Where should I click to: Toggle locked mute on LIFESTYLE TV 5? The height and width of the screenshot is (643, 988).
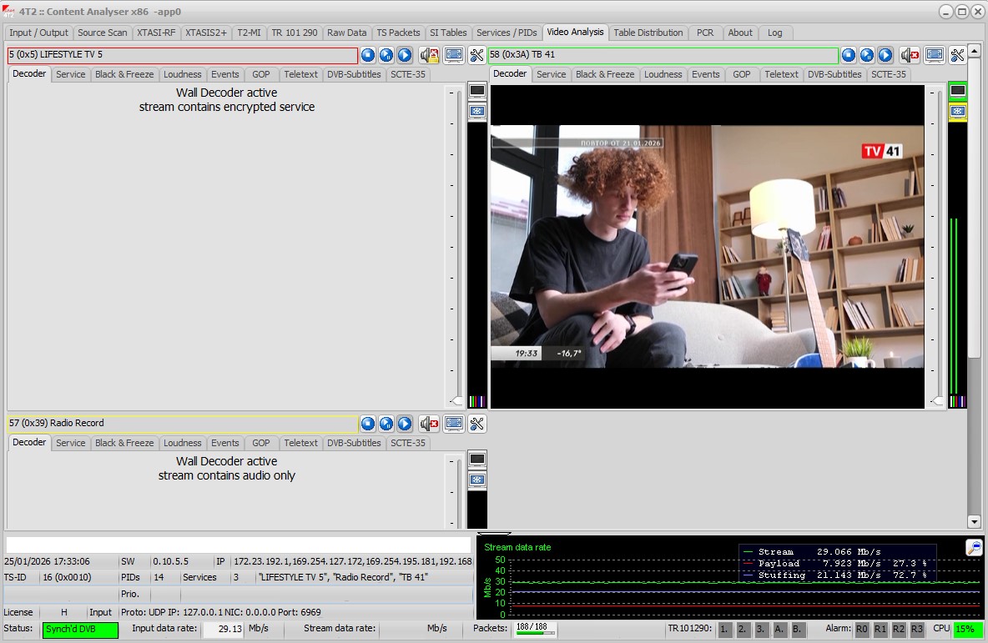click(430, 55)
